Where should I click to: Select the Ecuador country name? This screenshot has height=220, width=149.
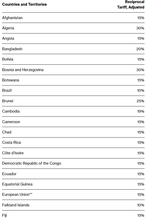[9, 174]
